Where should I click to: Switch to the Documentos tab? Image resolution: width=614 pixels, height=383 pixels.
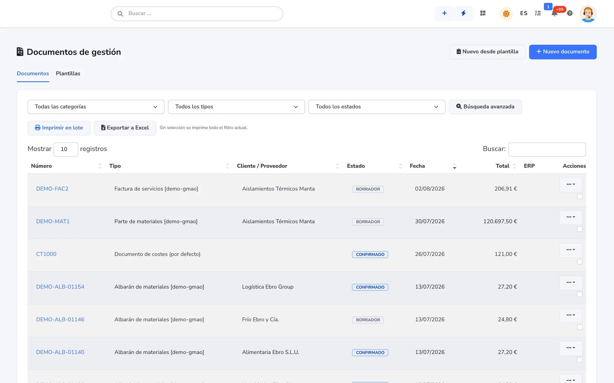33,74
